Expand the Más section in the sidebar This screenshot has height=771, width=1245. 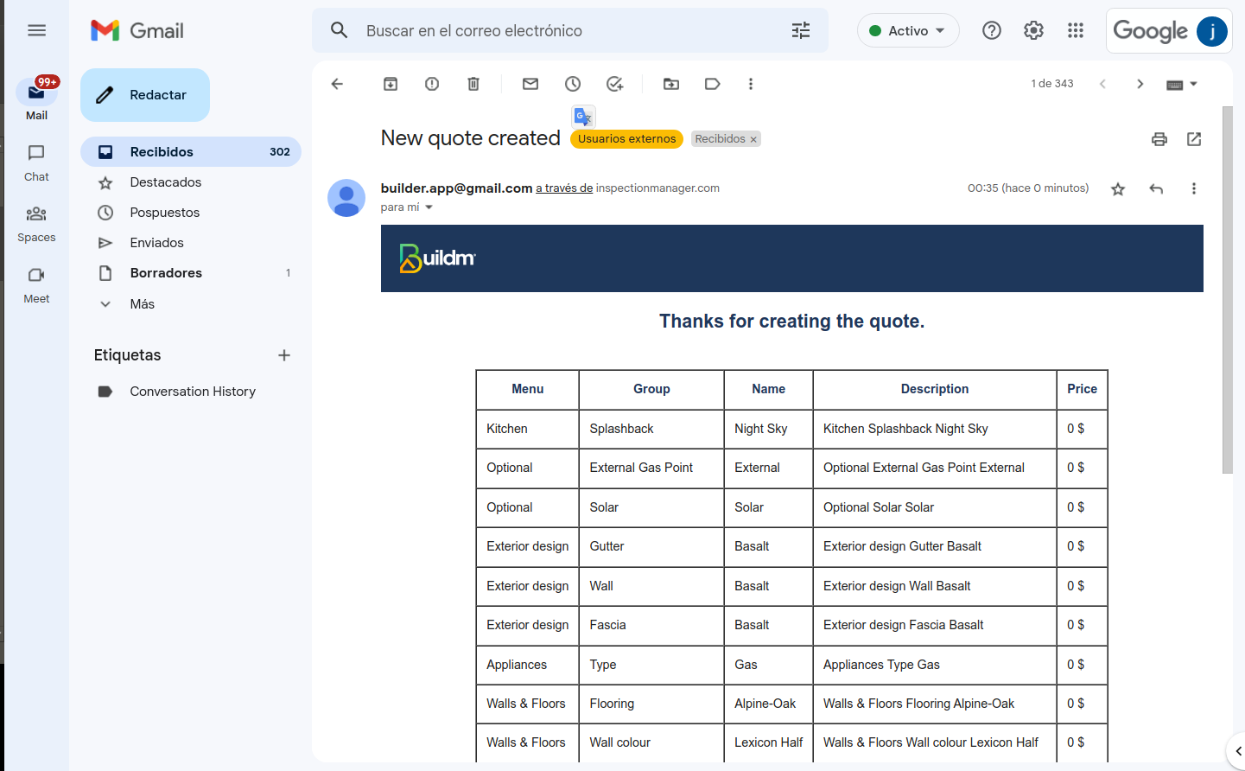[x=142, y=304]
